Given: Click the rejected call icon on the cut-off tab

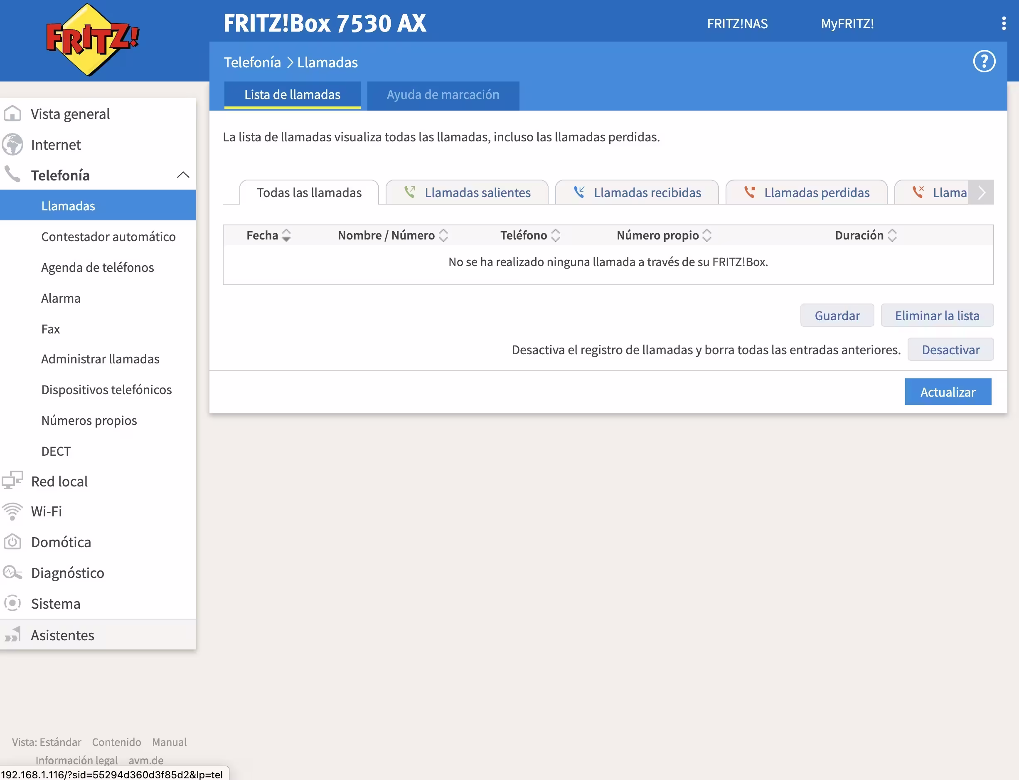Looking at the screenshot, I should click(918, 192).
